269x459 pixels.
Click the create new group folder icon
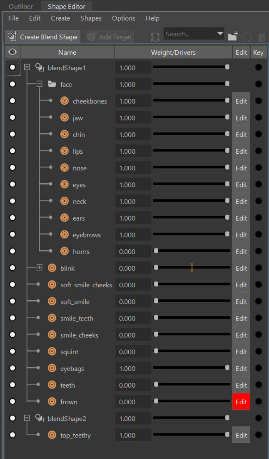[233, 37]
